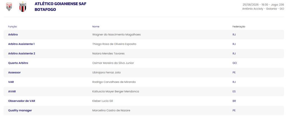Click the match date 25/08/2026 - 19:30 - Jogo: 236
288x116 pixels.
(263, 4)
